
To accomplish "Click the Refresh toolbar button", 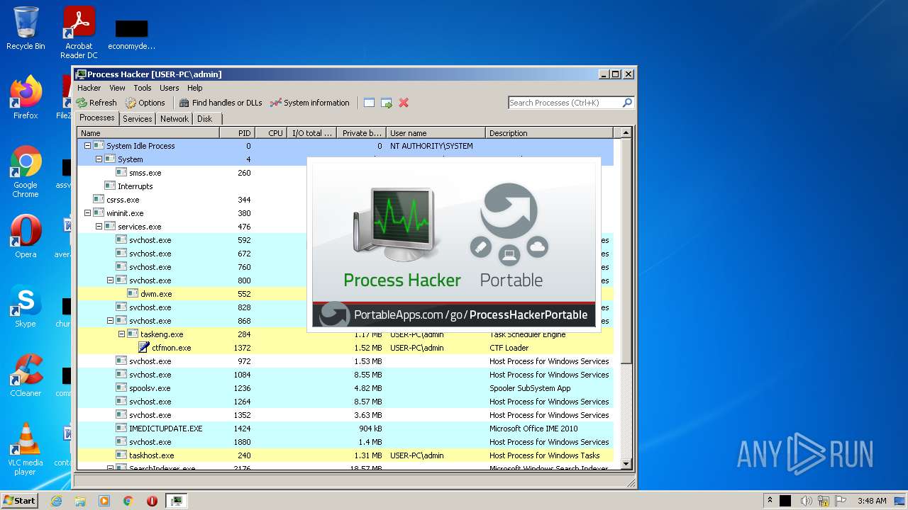I will 96,103.
